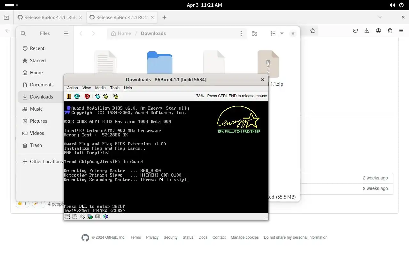Open the system volume and power menu
Image resolution: width=409 pixels, height=255 pixels.
[397, 5]
